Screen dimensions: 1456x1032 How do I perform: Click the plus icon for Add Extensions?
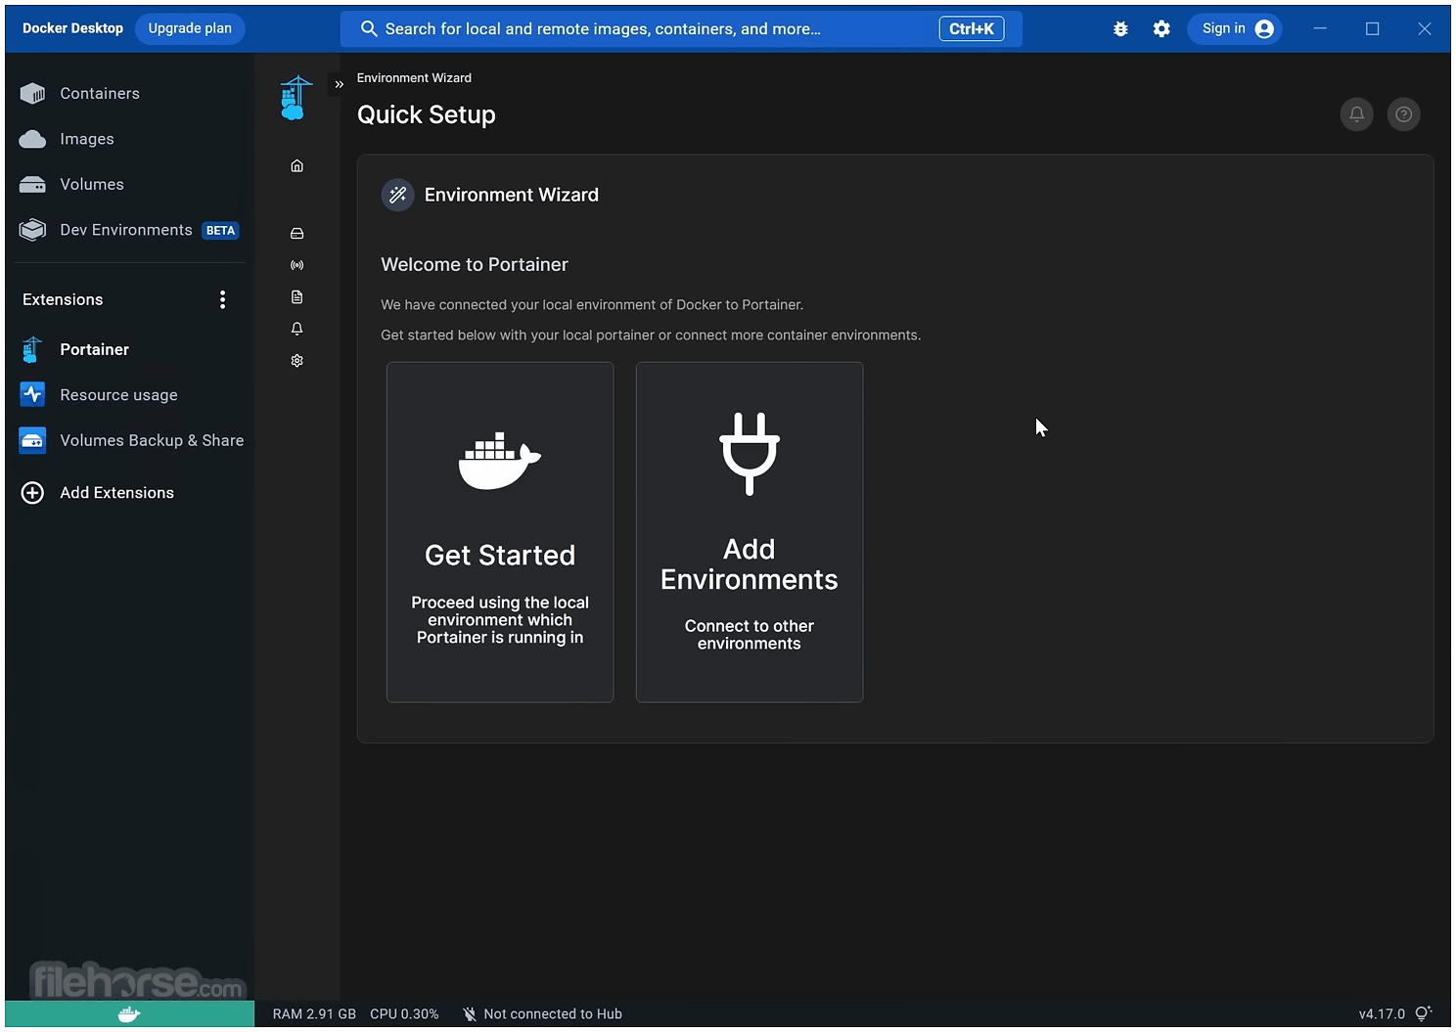tap(32, 493)
